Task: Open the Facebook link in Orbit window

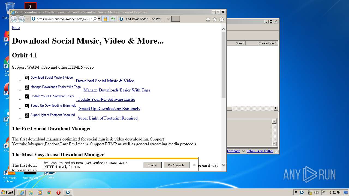Action: [x=233, y=151]
